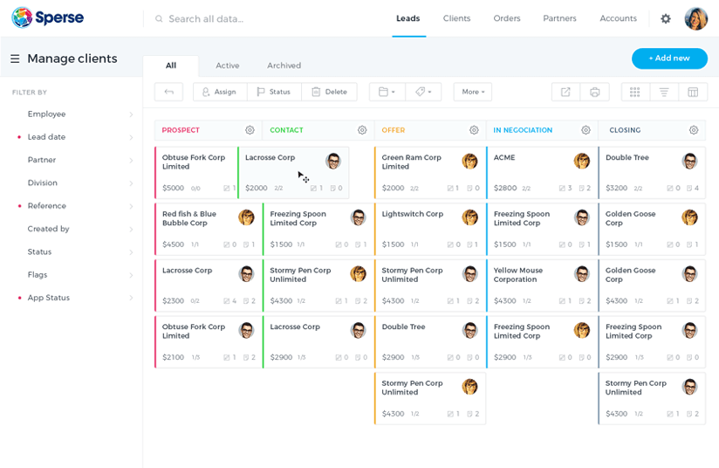This screenshot has width=719, height=468.
Task: Open Closing column settings gear
Action: [694, 130]
